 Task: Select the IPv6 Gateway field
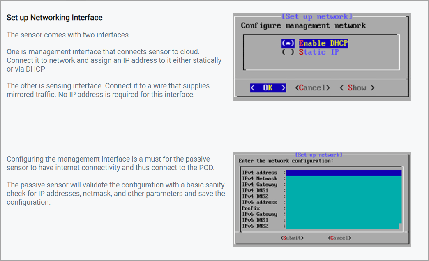(x=344, y=214)
